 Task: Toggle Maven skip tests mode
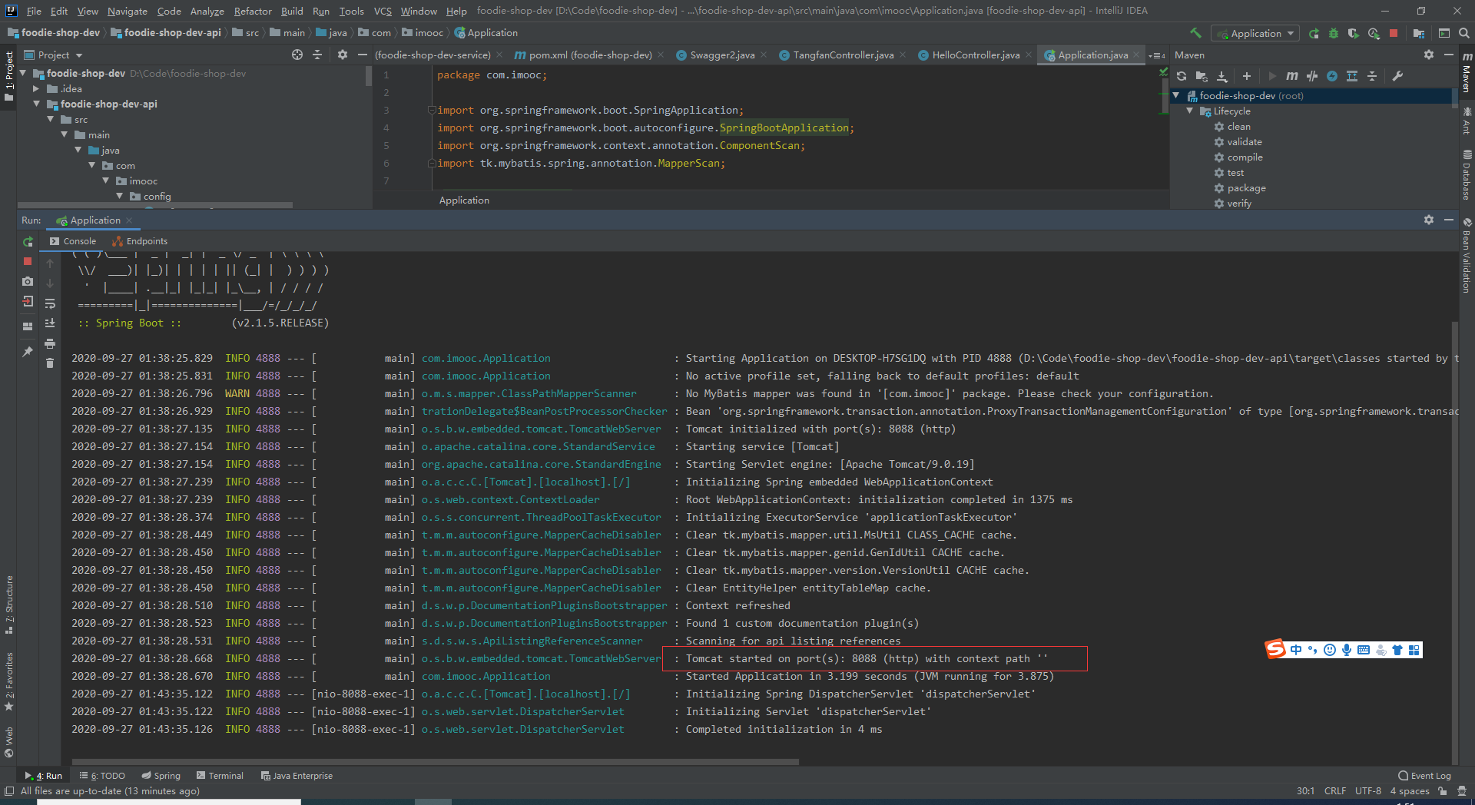point(1332,76)
